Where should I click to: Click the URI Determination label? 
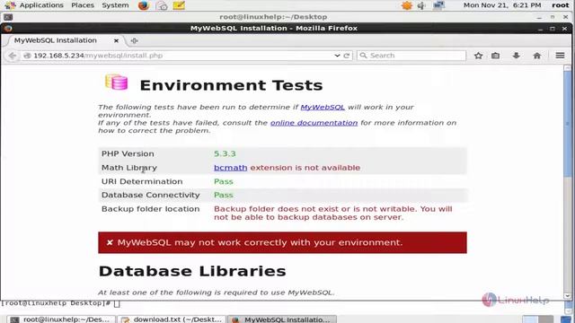(x=142, y=181)
